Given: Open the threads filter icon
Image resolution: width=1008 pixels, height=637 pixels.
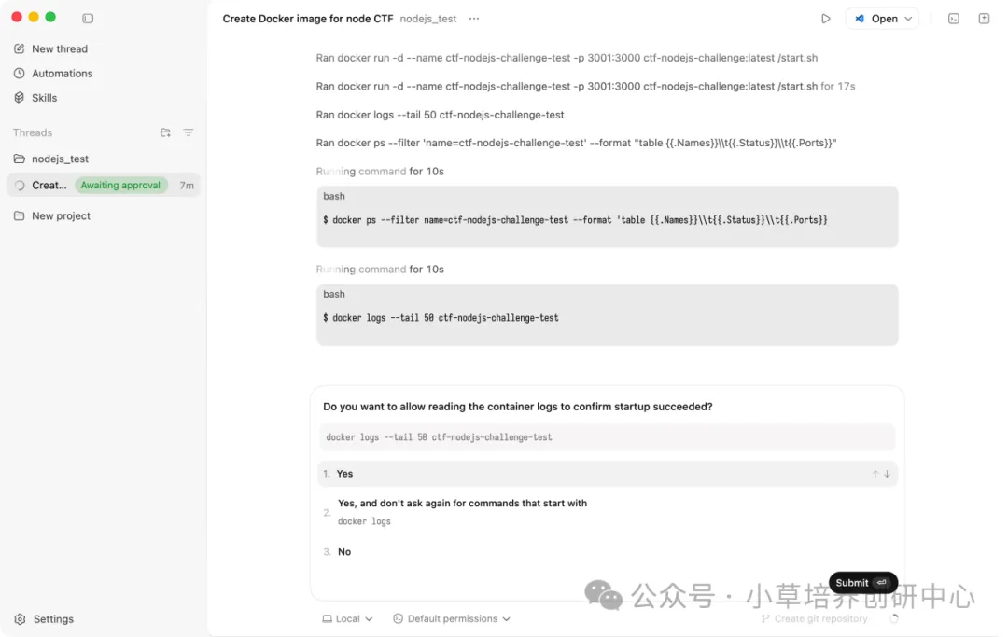Looking at the screenshot, I should (x=189, y=132).
